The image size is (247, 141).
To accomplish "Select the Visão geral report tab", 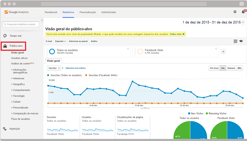I will (x=53, y=61).
